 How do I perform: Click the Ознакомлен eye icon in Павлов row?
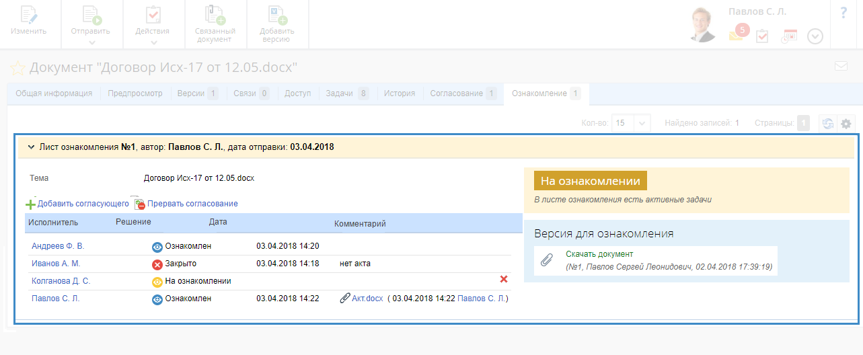tap(157, 299)
